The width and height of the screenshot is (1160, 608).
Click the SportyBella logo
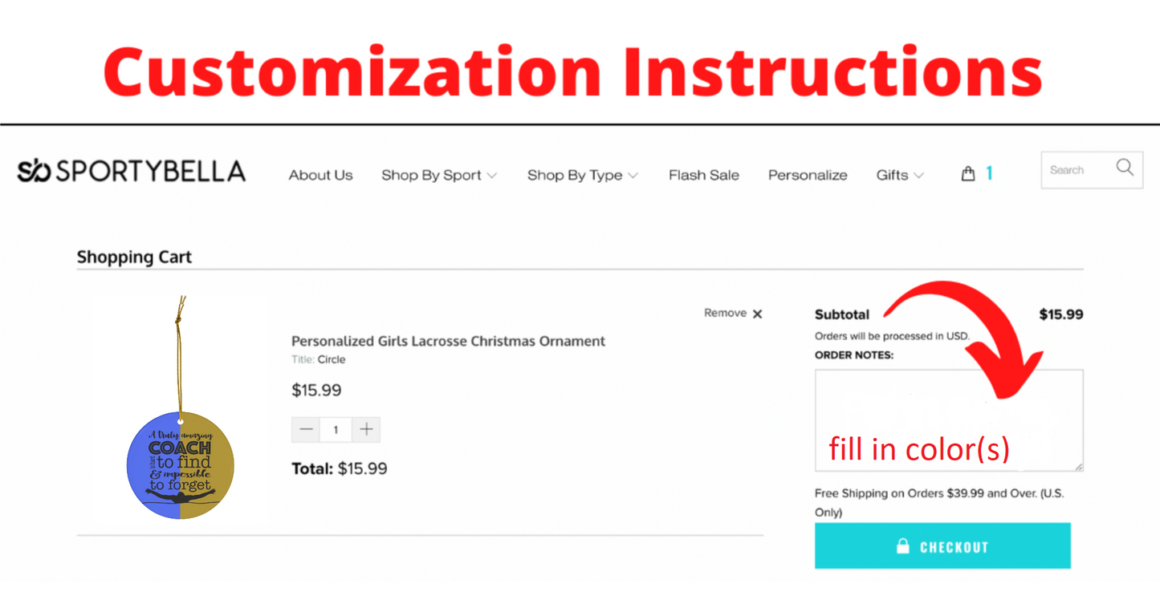point(131,171)
